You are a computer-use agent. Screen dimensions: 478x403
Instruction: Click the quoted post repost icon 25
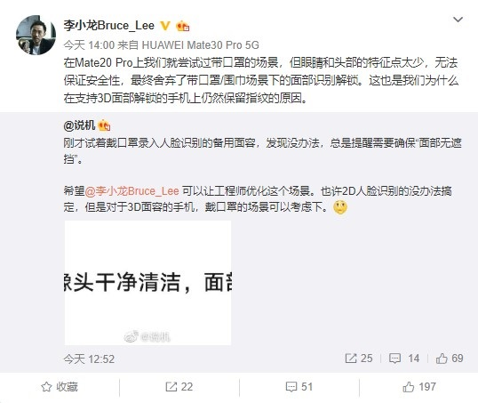(x=359, y=359)
